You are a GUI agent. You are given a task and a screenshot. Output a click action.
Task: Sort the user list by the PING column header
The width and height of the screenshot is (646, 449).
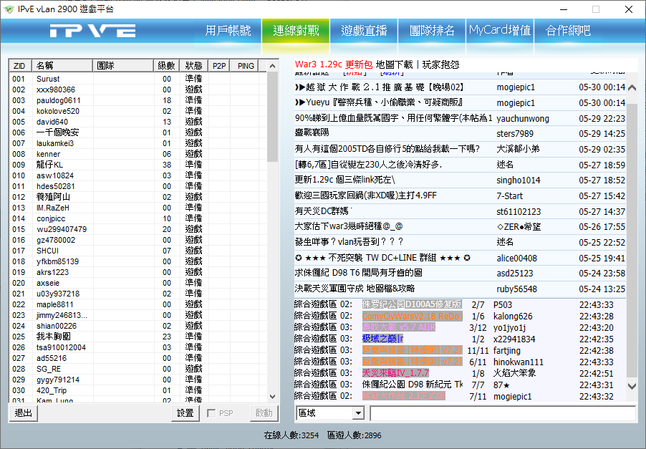[x=246, y=66]
